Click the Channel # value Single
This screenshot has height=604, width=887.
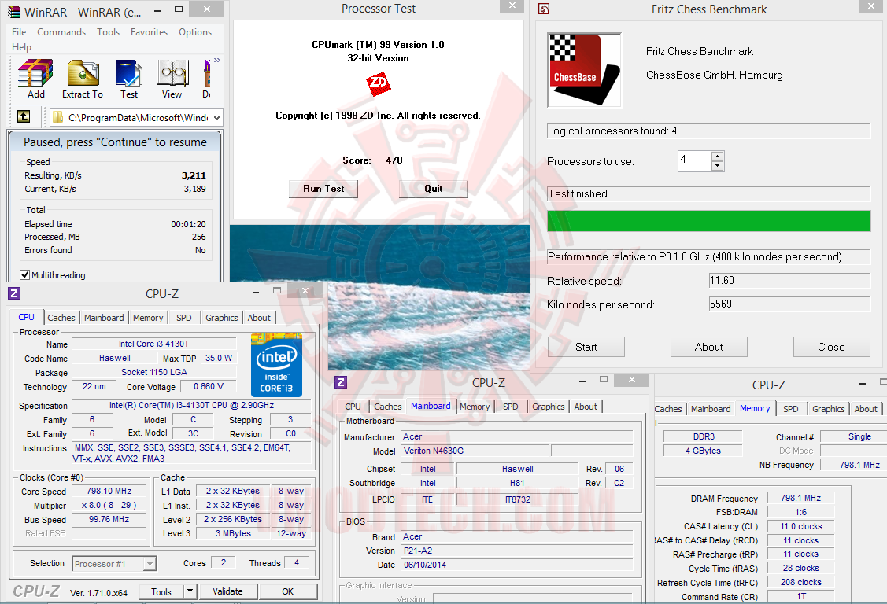click(854, 436)
